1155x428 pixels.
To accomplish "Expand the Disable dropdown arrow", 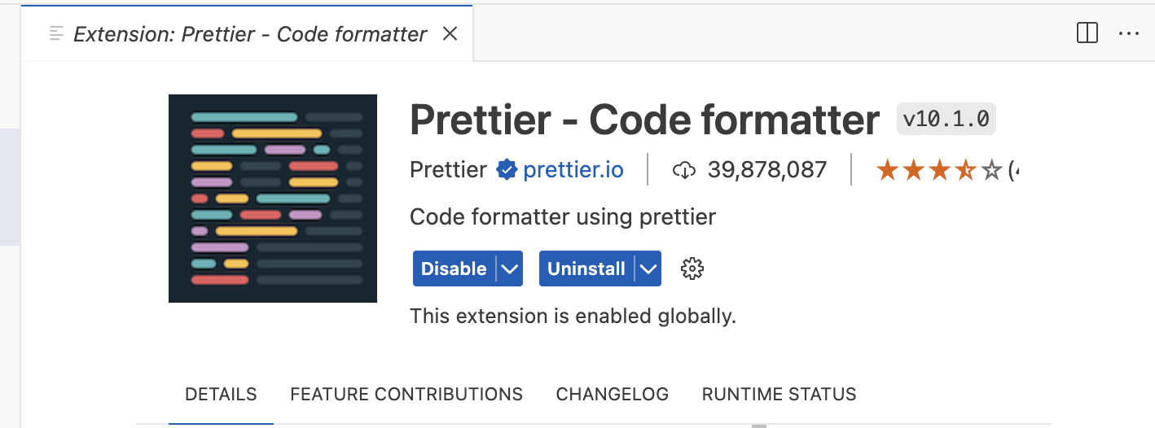I will pos(510,269).
